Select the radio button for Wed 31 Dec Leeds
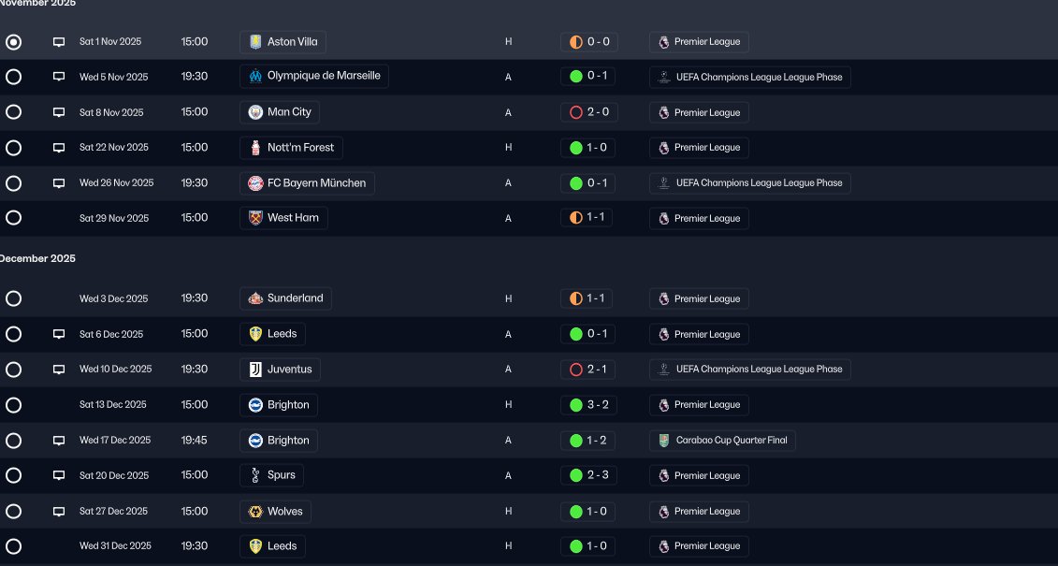Viewport: 1058px width, 566px height. pos(13,546)
